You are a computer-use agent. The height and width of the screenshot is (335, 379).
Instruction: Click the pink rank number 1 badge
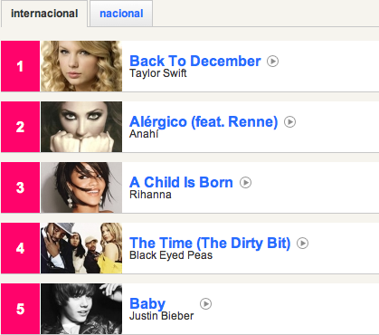click(21, 66)
